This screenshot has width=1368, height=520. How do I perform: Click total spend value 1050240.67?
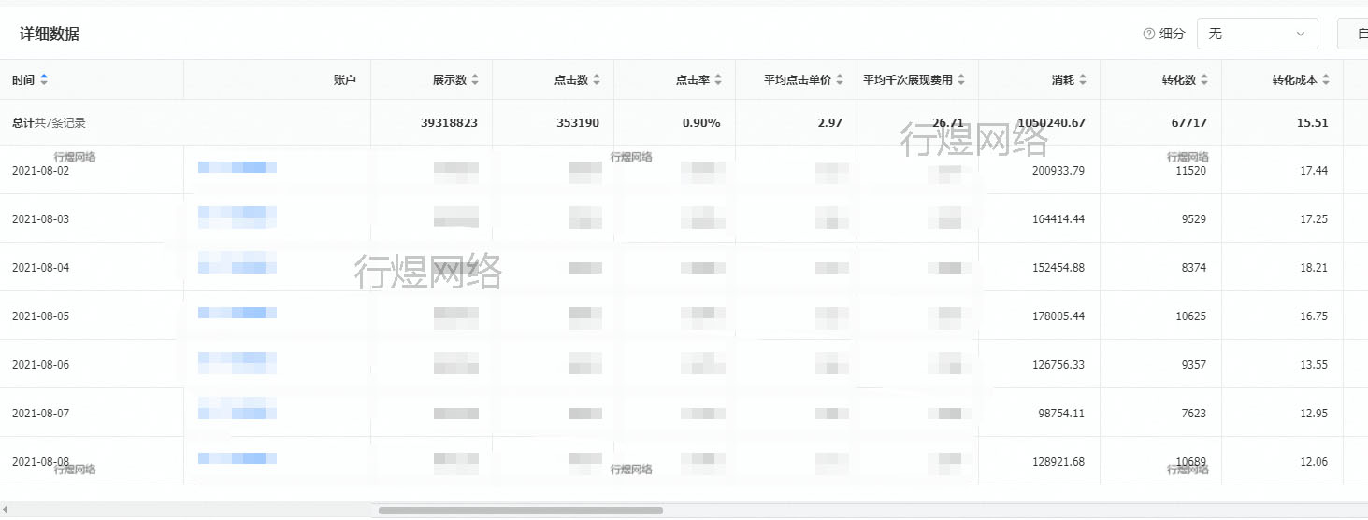click(x=1050, y=123)
